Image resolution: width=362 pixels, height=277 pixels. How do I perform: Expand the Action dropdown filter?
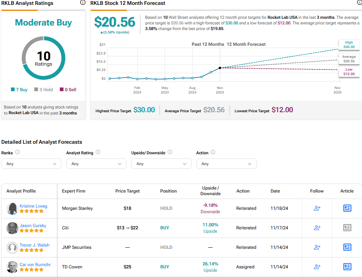(x=226, y=164)
